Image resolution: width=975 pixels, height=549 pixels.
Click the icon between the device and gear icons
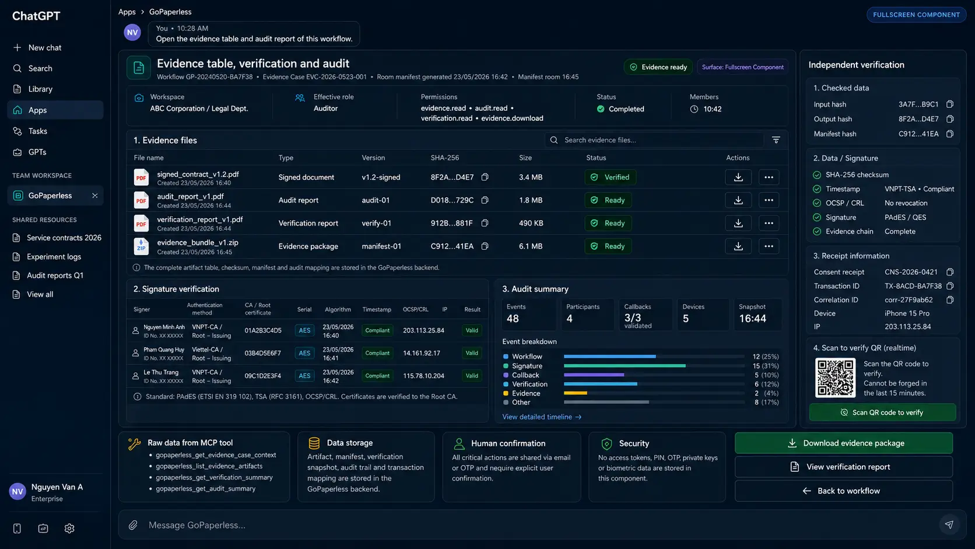tap(43, 529)
